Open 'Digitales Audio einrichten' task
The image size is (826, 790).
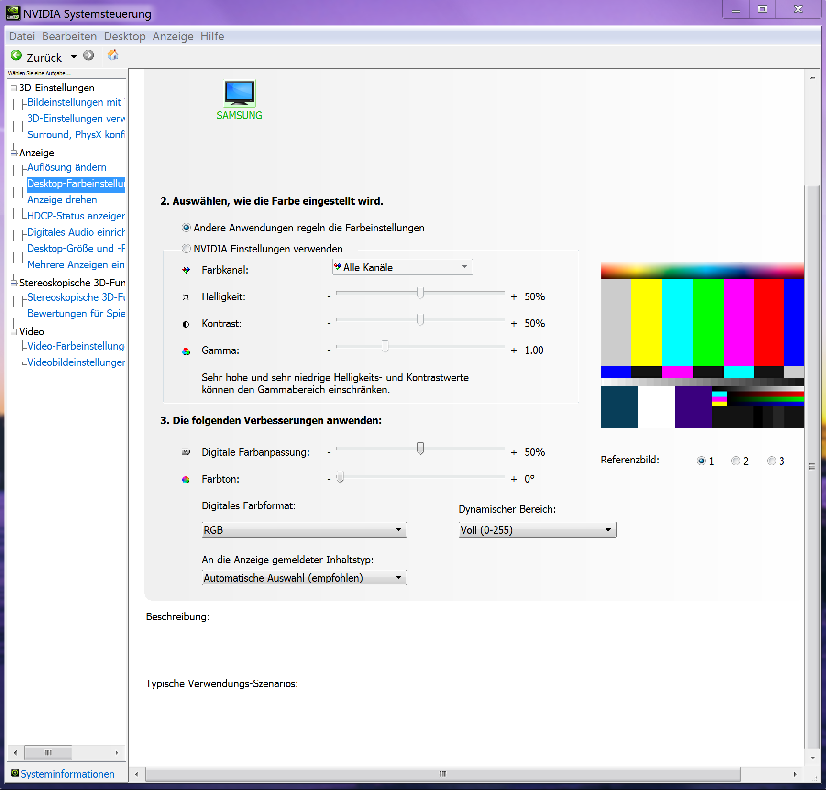pyautogui.click(x=76, y=232)
